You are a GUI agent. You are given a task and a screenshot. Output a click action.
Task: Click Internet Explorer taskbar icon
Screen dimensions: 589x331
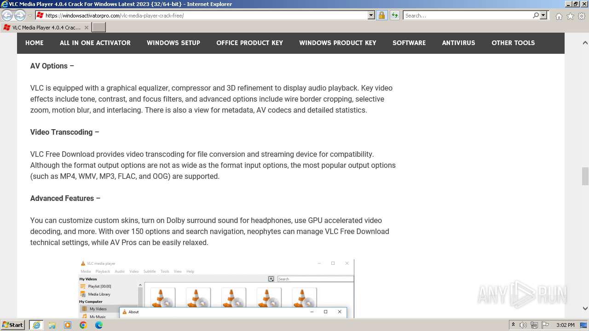36,325
